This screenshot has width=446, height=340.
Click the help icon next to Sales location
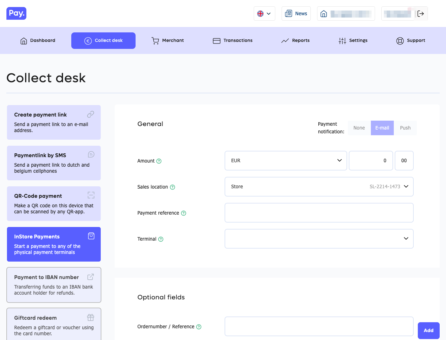coord(173,187)
